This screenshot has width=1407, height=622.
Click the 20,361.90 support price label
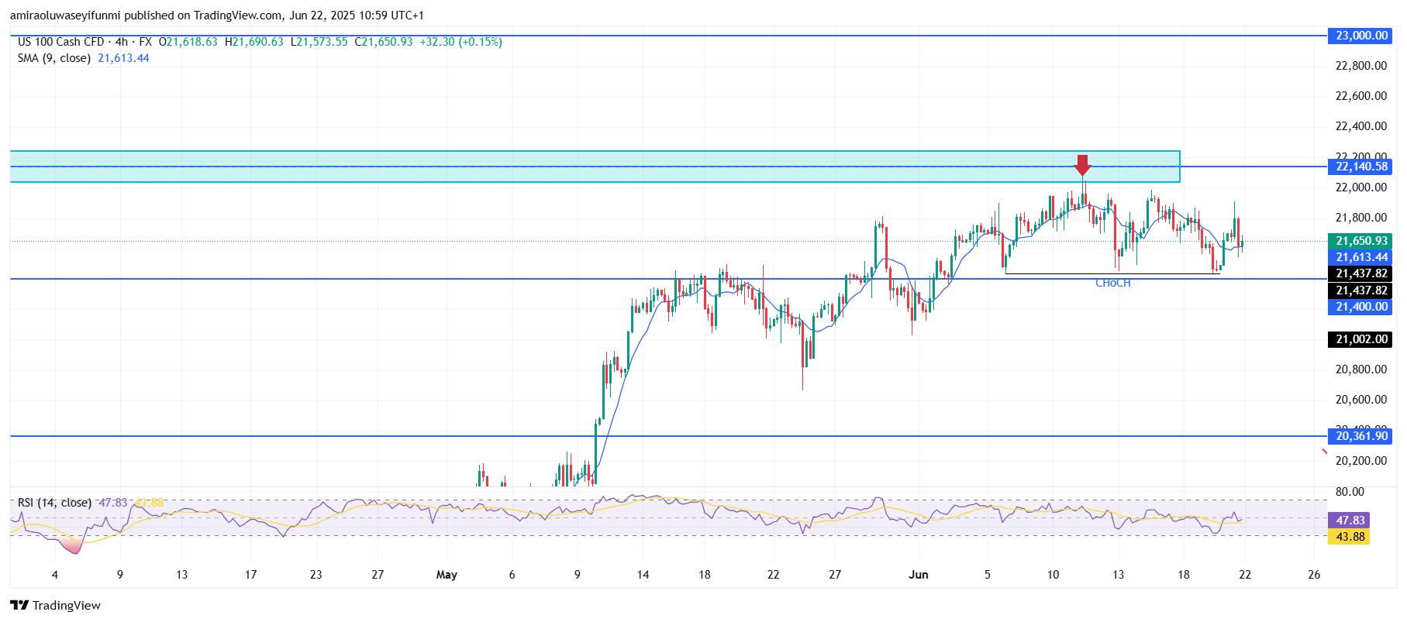tap(1361, 436)
